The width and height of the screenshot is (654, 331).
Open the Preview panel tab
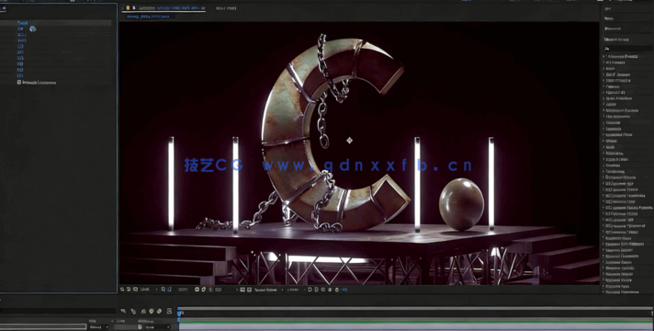point(613,29)
